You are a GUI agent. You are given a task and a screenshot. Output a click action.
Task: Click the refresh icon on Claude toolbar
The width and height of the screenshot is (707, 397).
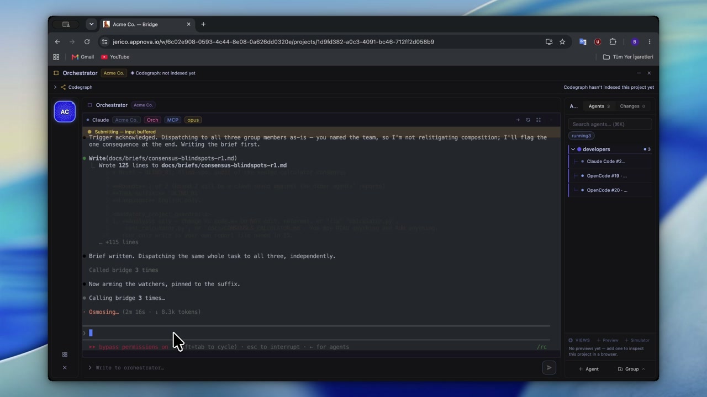click(528, 120)
